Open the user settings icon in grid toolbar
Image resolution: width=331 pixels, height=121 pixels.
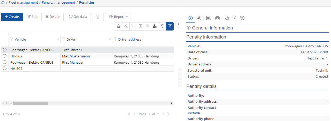(x=155, y=26)
